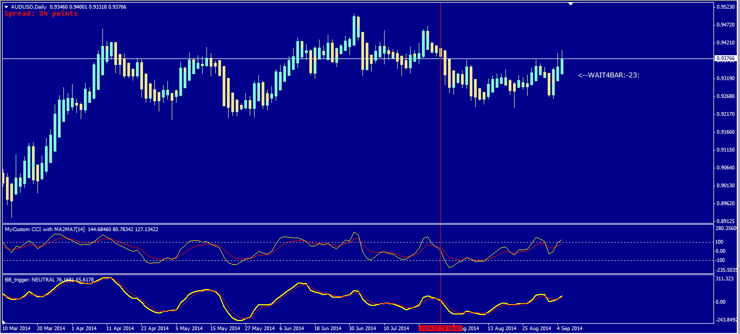The height and width of the screenshot is (334, 740).
Task: Click the 0.93766 current price label
Action: 726,58
